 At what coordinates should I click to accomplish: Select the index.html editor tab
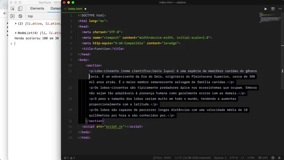(75, 9)
